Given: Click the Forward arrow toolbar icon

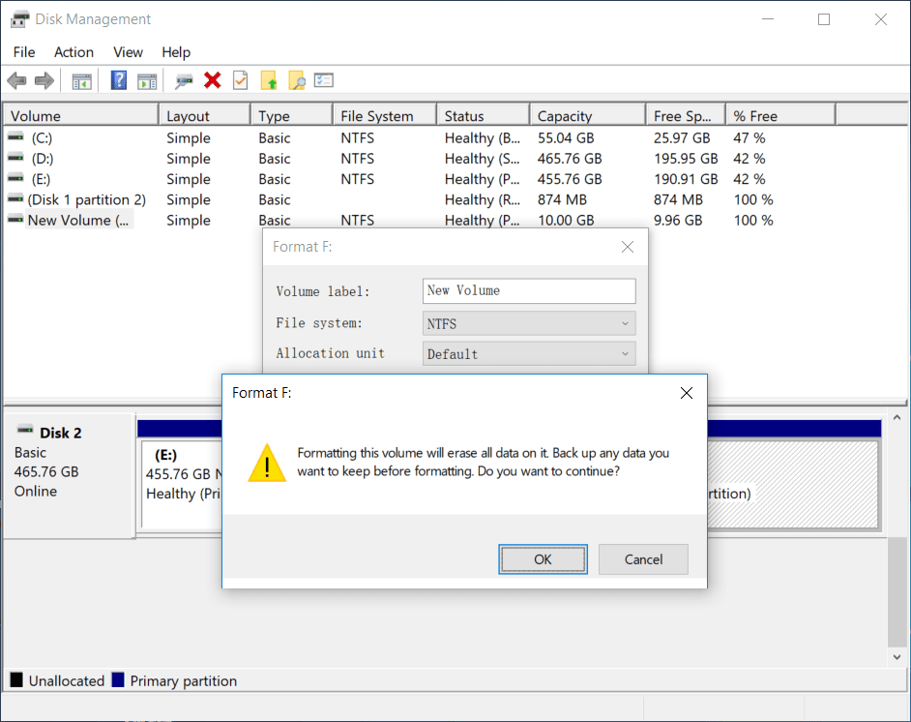Looking at the screenshot, I should pyautogui.click(x=44, y=80).
